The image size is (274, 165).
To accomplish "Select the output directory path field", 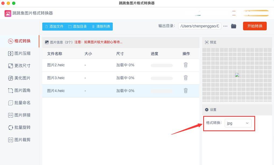I will coord(199,26).
